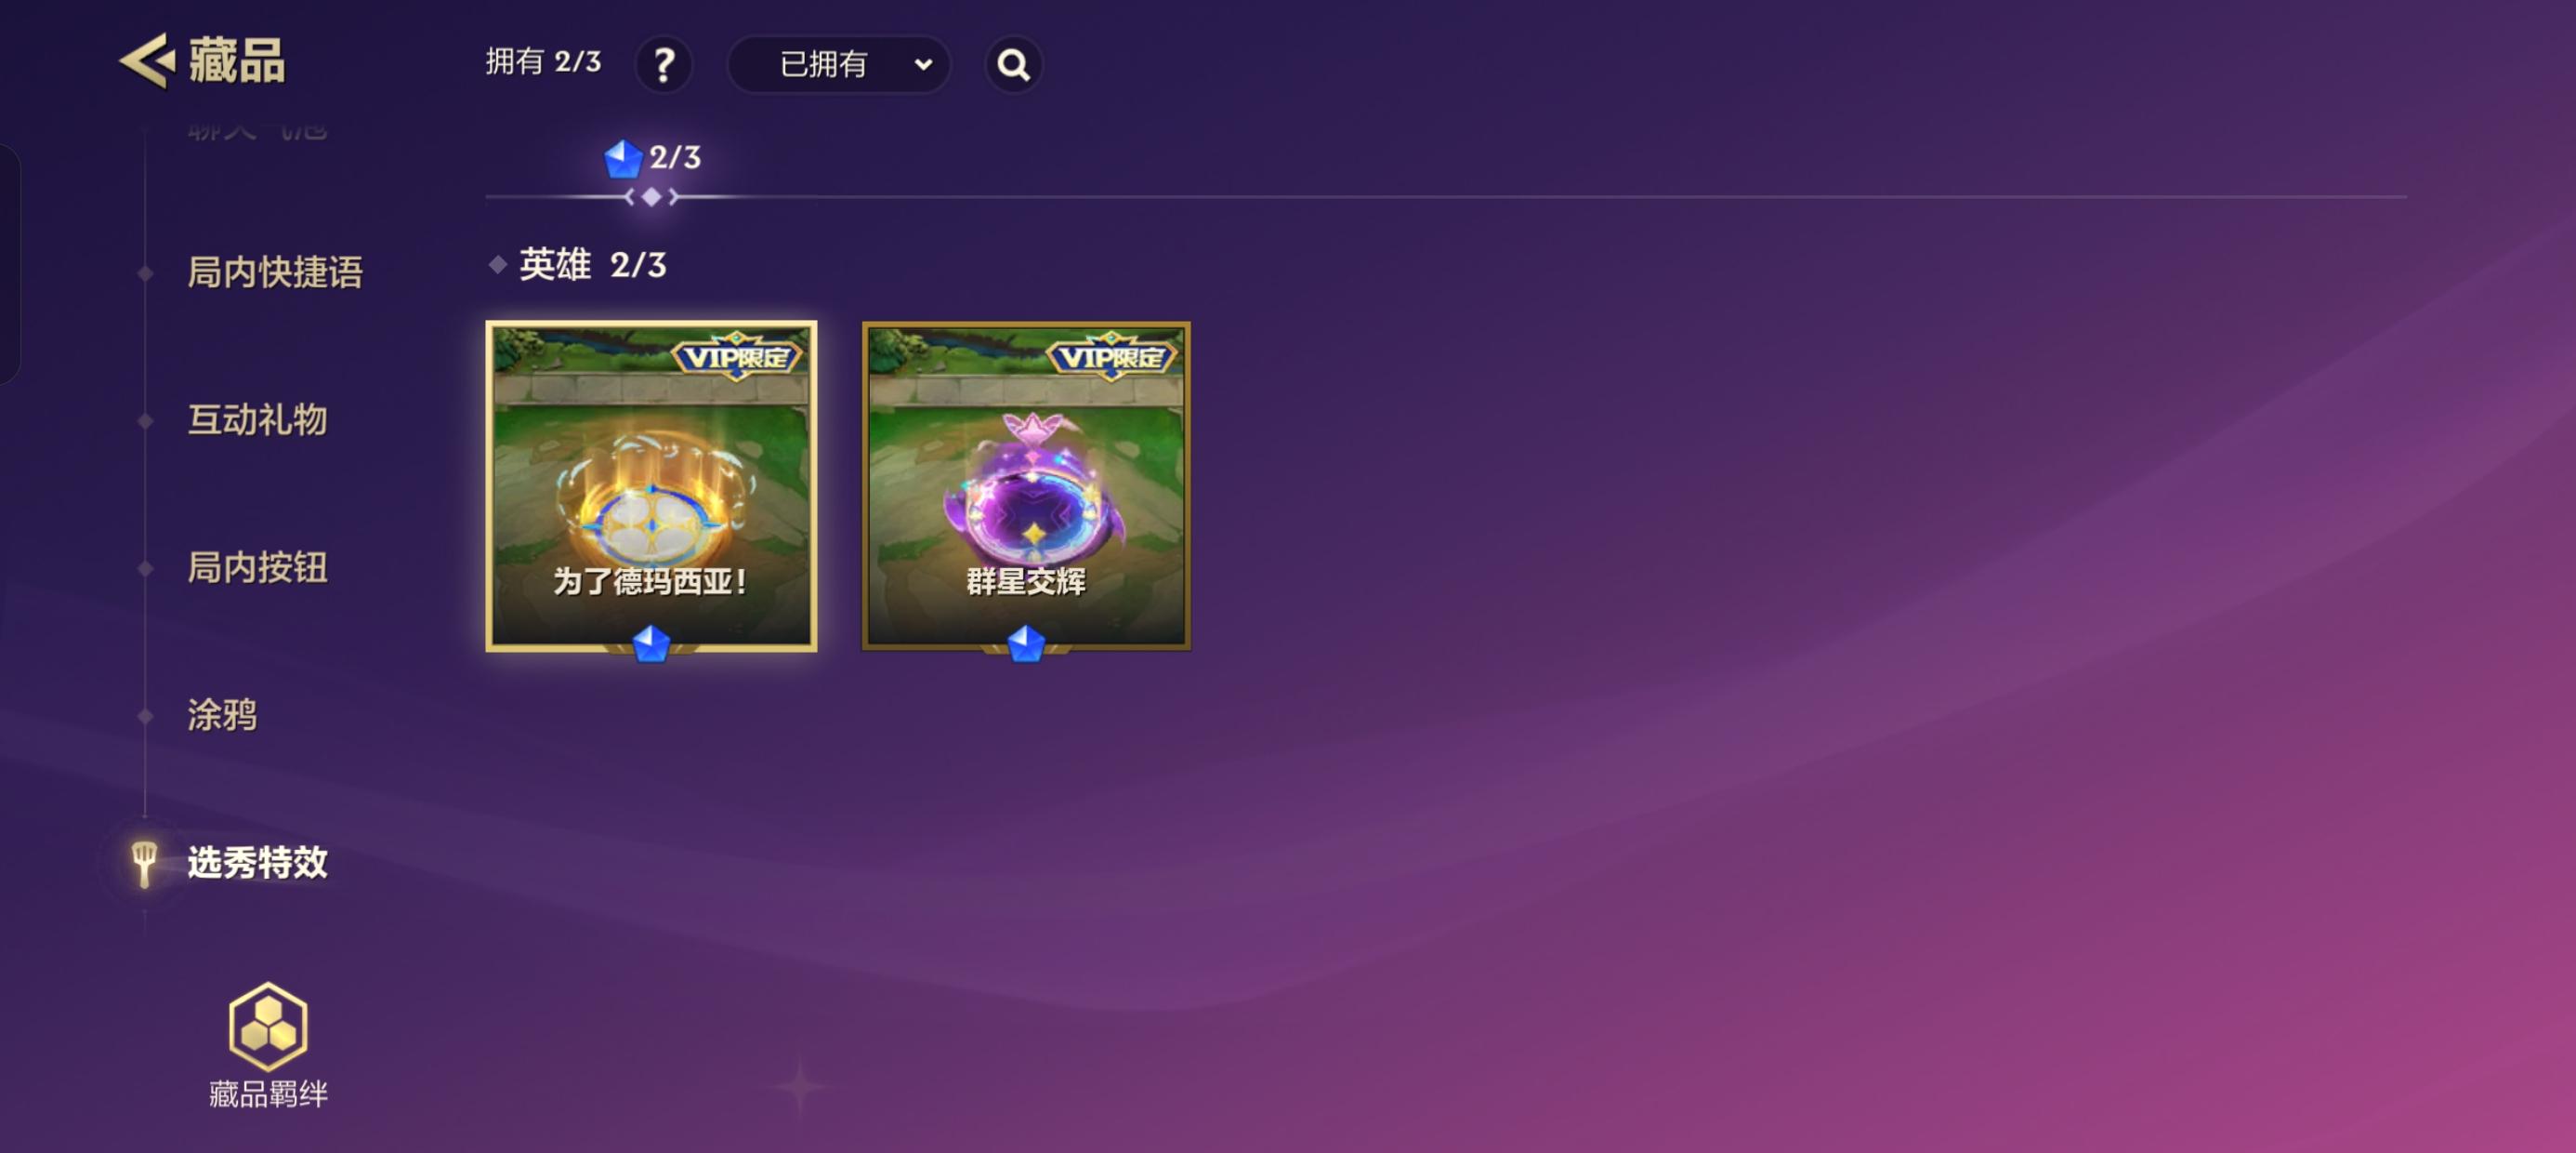
Task: Open the 涂鸦 category
Action: point(222,715)
